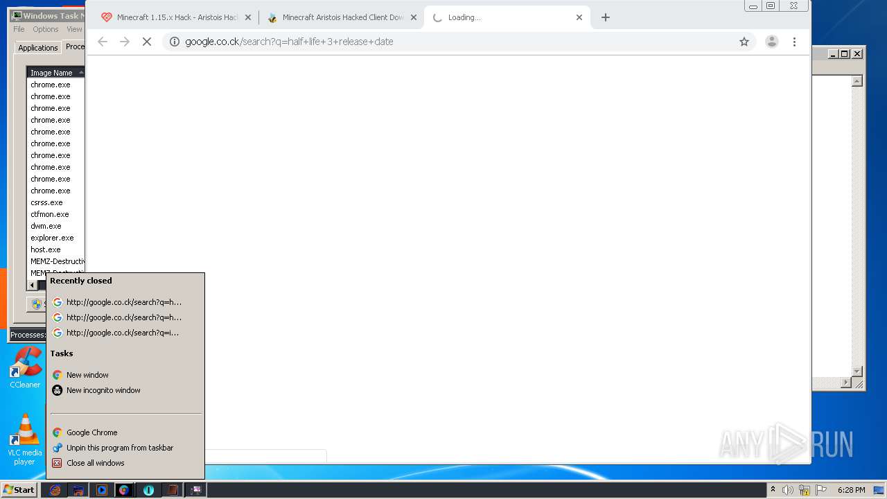Open the notepad taskbar icon

click(x=172, y=490)
